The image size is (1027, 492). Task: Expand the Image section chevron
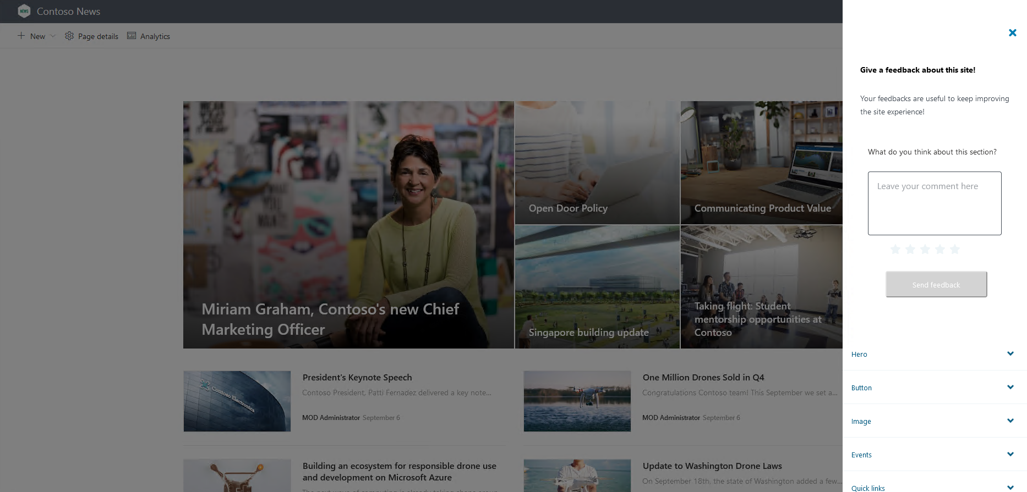[1010, 421]
